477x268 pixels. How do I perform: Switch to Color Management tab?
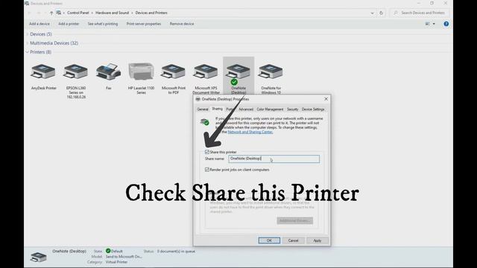pyautogui.click(x=270, y=109)
